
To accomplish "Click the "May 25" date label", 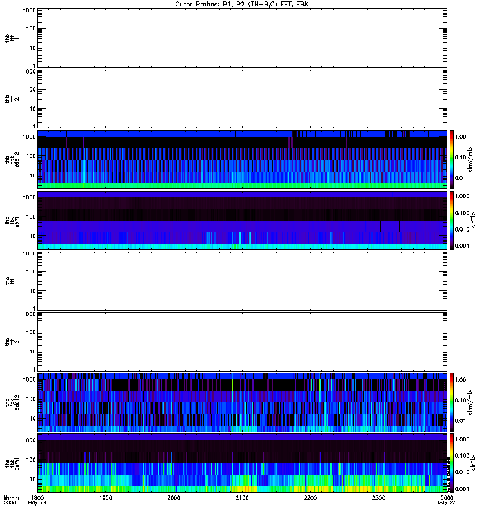I will 447,502.
